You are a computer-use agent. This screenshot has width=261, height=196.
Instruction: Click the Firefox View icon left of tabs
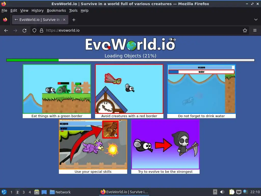(x=5, y=20)
